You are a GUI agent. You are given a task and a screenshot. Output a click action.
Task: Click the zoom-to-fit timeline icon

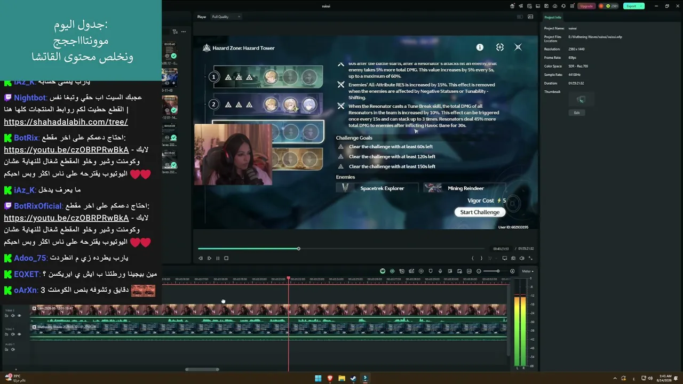click(x=469, y=271)
